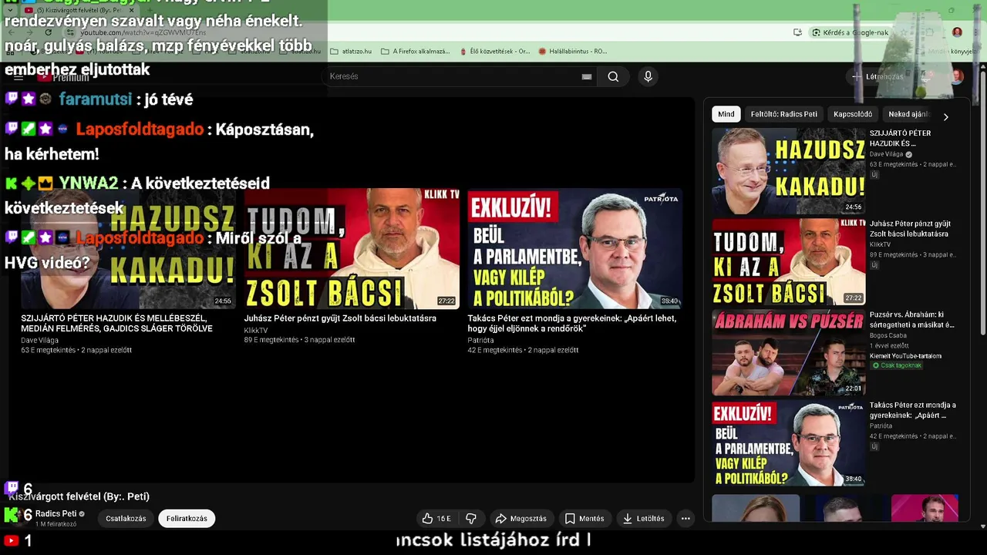Select the Mind filter chip

(x=726, y=114)
